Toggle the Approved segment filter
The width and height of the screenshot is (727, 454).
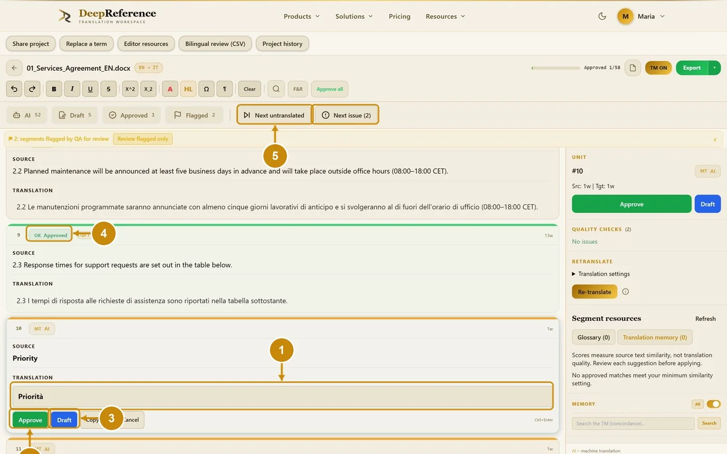pyautogui.click(x=132, y=115)
